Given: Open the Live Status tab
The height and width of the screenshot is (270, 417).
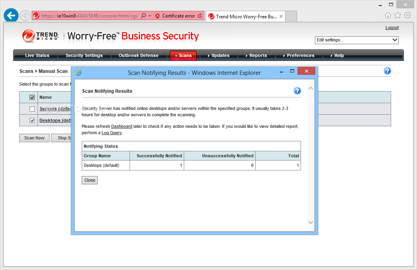Looking at the screenshot, I should 37,55.
